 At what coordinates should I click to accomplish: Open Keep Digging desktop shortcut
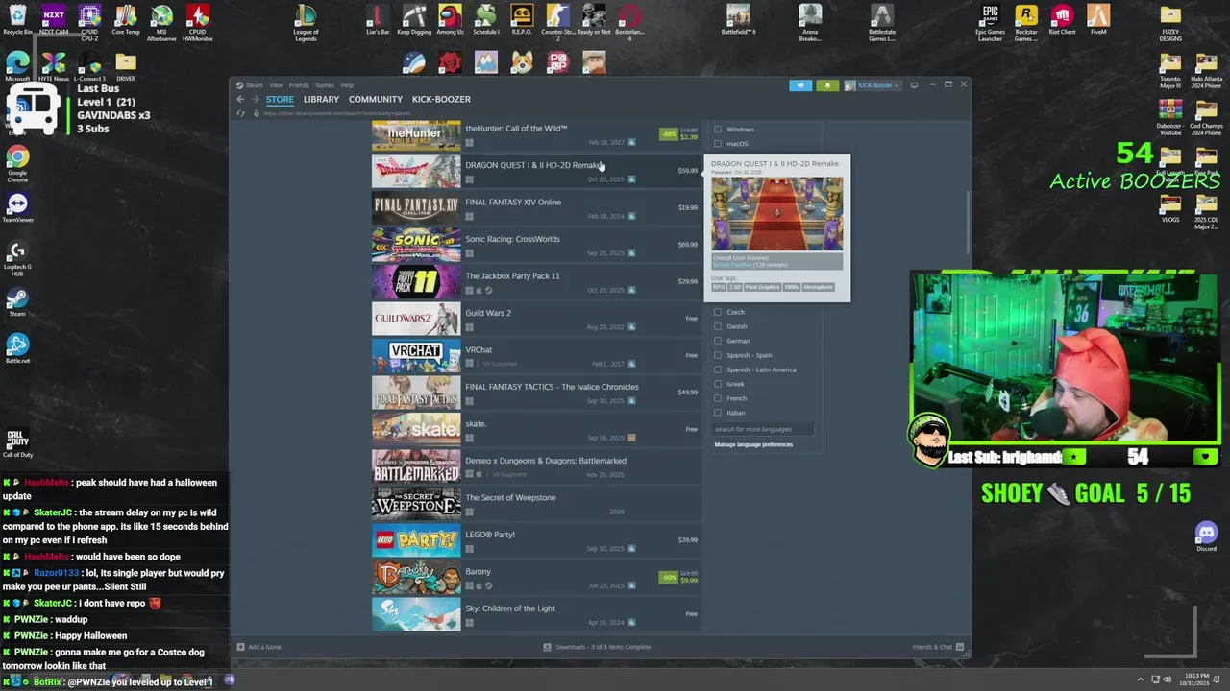coord(414,20)
